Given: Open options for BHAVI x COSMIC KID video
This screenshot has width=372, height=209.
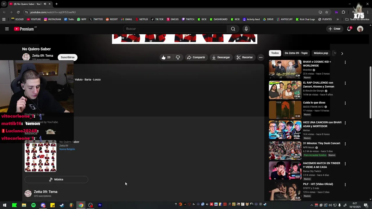Looking at the screenshot, I should click(345, 62).
